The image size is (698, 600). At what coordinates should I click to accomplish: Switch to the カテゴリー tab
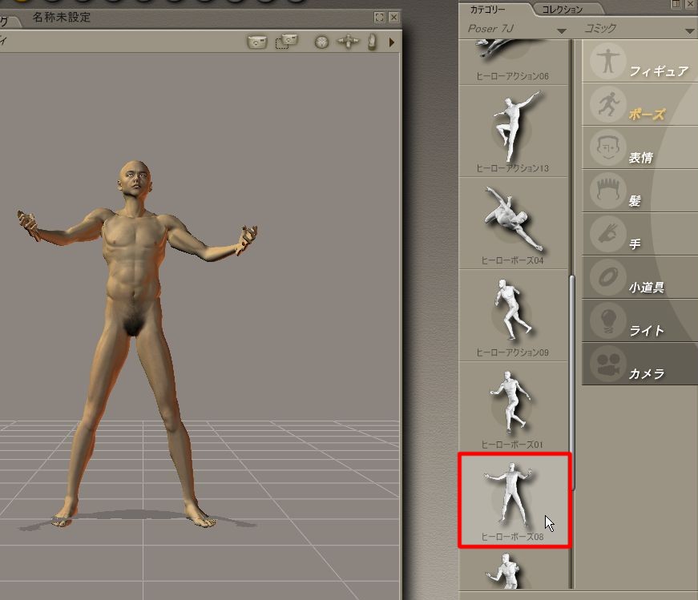488,10
